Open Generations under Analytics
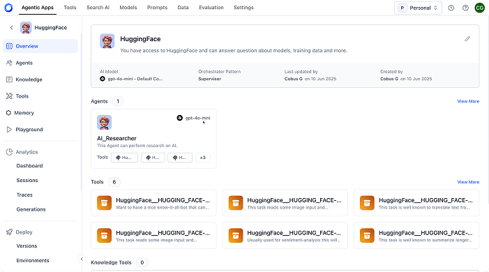Viewport: 489px width, 272px height. (x=31, y=209)
